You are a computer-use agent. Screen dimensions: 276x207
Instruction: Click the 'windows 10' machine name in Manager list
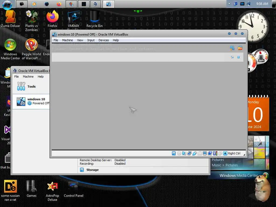click(36, 99)
